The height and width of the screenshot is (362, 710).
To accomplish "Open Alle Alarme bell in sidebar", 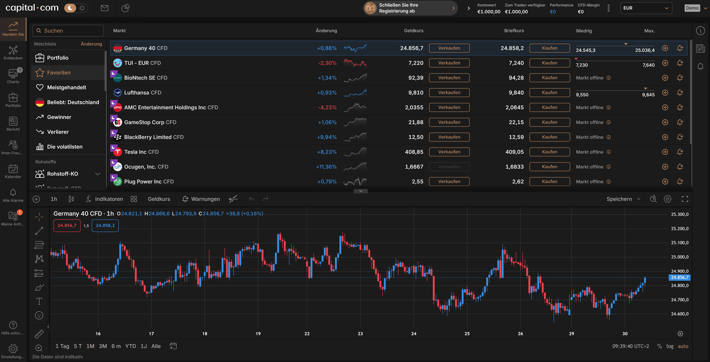I will pyautogui.click(x=13, y=195).
